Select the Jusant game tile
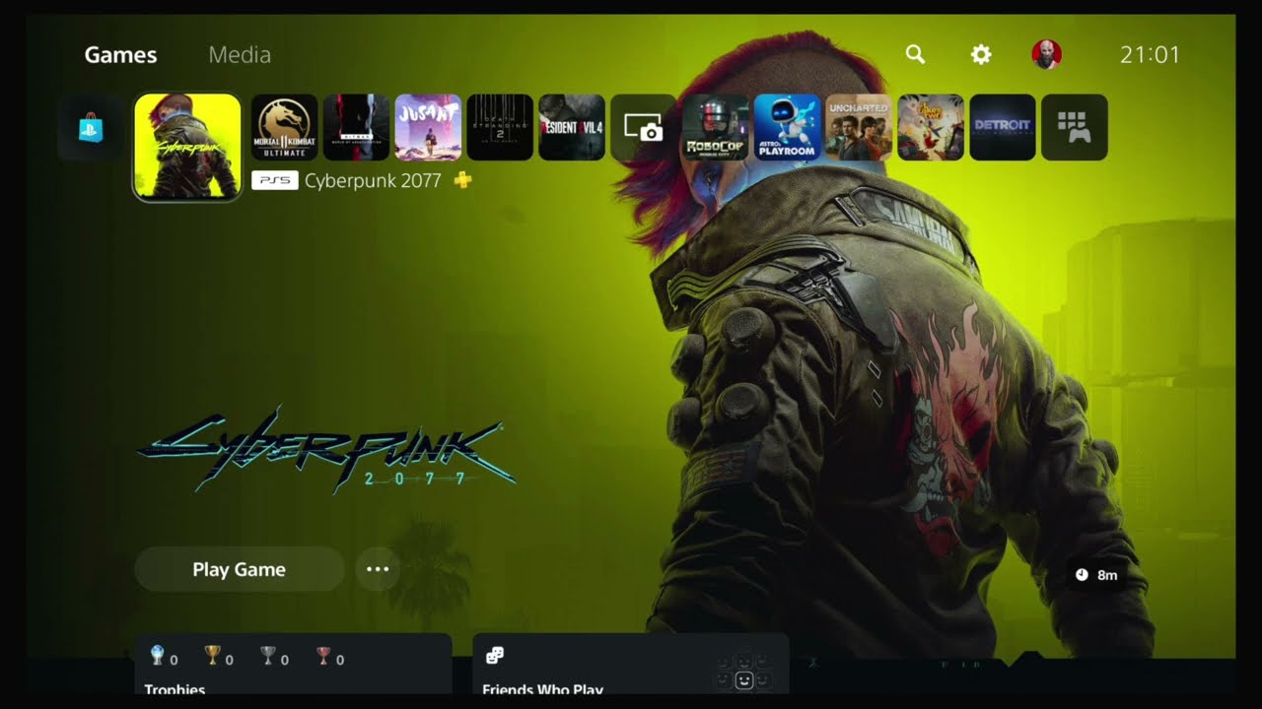 point(428,127)
